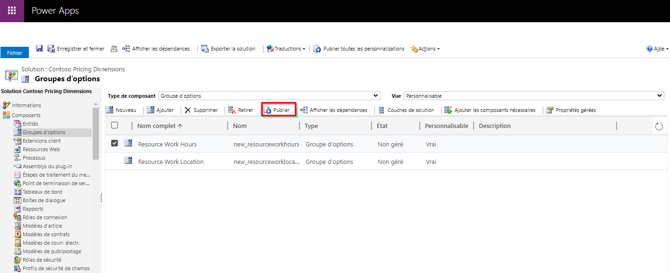This screenshot has width=670, height=273.
Task: Select Modèles de contrats in the tree
Action: coord(46,234)
